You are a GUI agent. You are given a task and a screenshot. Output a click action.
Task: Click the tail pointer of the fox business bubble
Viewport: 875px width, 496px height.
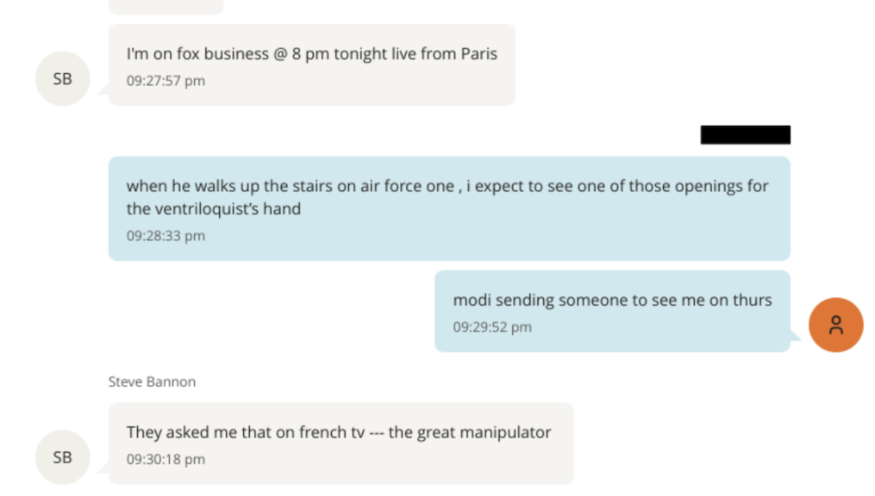tap(103, 90)
